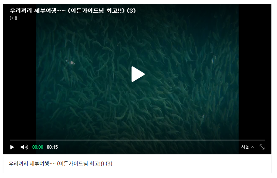Click the play-count triangle icon beside 8
The image size is (277, 178).
click(x=12, y=18)
